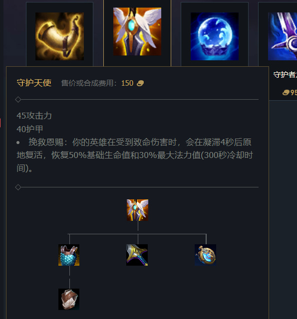This screenshot has width=297, height=319.
Task: Click the diamond marker on lower divider
Action: coord(18,187)
